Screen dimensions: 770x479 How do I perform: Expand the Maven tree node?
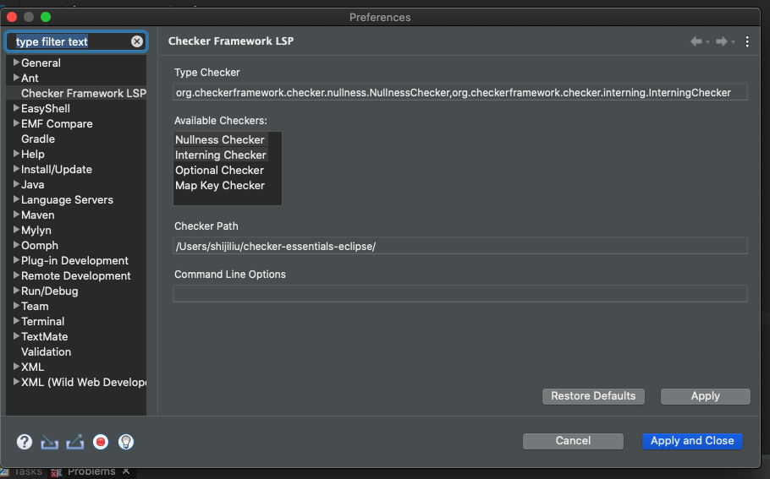click(x=16, y=215)
